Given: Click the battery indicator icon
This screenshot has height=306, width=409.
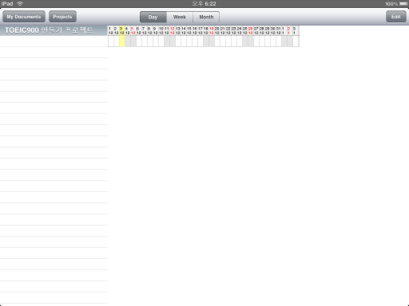Looking at the screenshot, I should (403, 4).
